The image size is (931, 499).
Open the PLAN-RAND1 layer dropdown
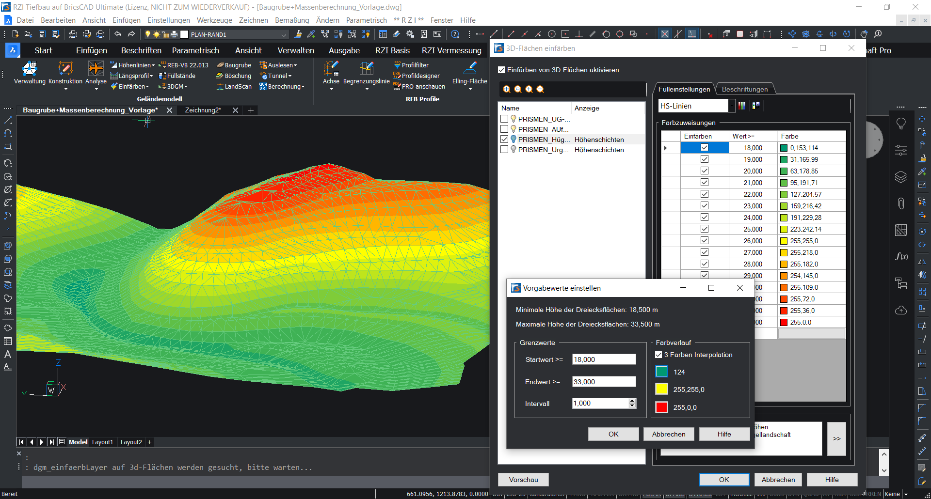tap(284, 34)
